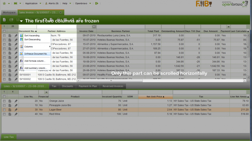The width and height of the screenshot is (252, 141).
Task: Click the Net Unit Price column header
Action: [155, 97]
